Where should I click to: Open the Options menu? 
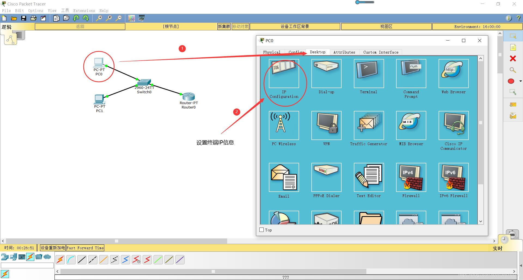[x=36, y=11]
